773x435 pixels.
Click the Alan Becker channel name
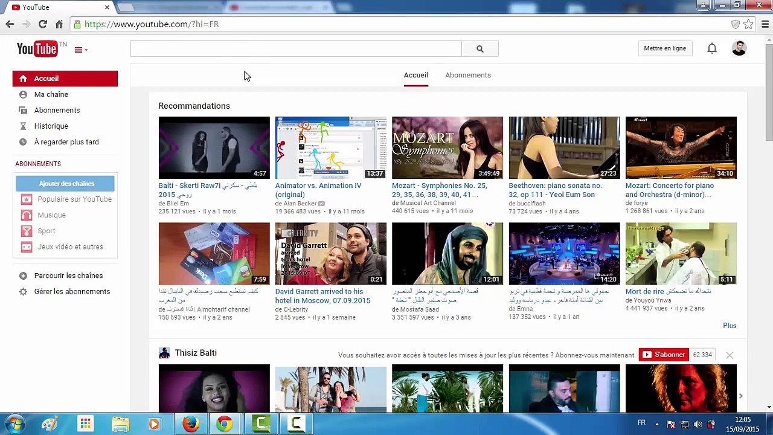(300, 204)
